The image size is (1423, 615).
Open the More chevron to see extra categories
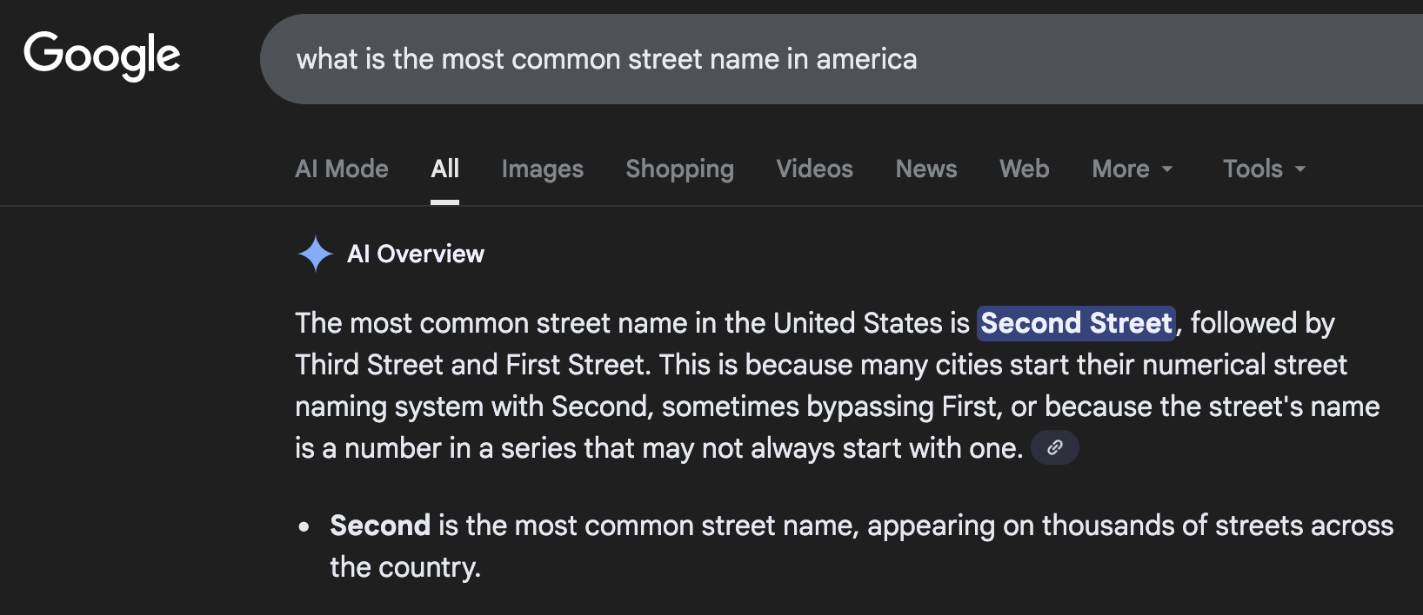point(1167,170)
